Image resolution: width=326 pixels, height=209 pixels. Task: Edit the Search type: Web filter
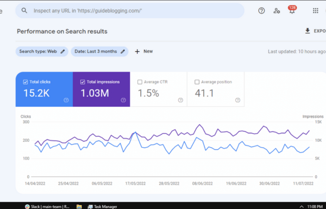[42, 52]
